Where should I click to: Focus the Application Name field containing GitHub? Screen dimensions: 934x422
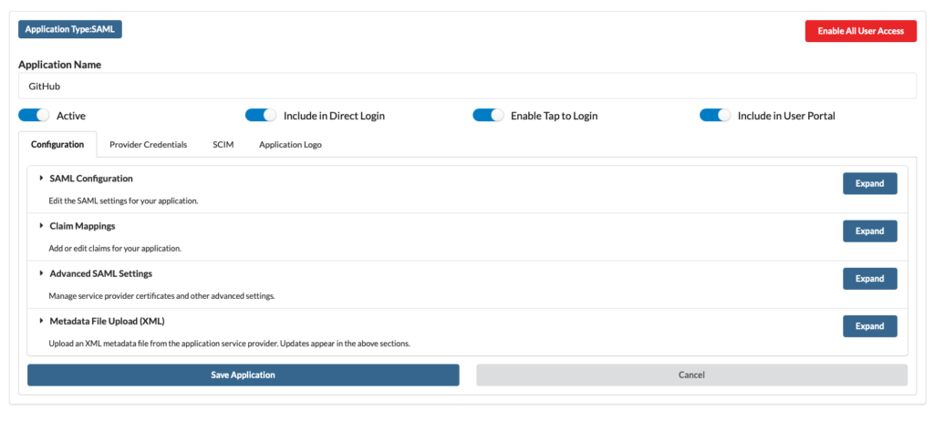tap(468, 86)
